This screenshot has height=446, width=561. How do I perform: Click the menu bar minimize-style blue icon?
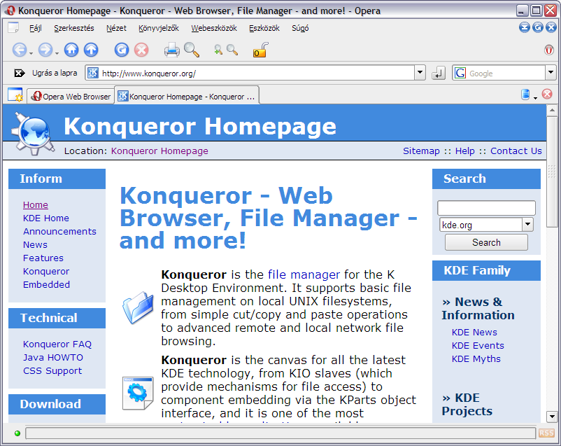pos(524,27)
